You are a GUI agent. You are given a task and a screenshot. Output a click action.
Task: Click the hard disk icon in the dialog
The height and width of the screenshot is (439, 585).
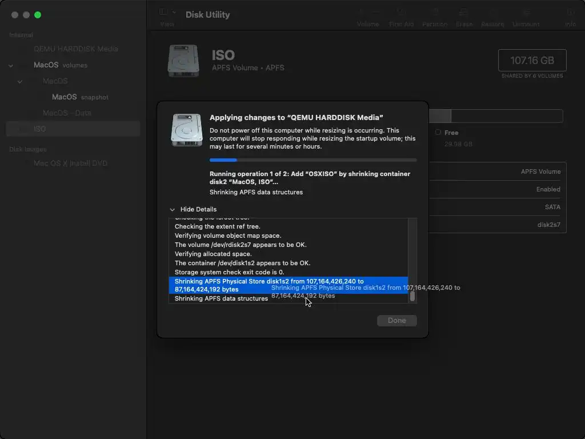tap(187, 130)
